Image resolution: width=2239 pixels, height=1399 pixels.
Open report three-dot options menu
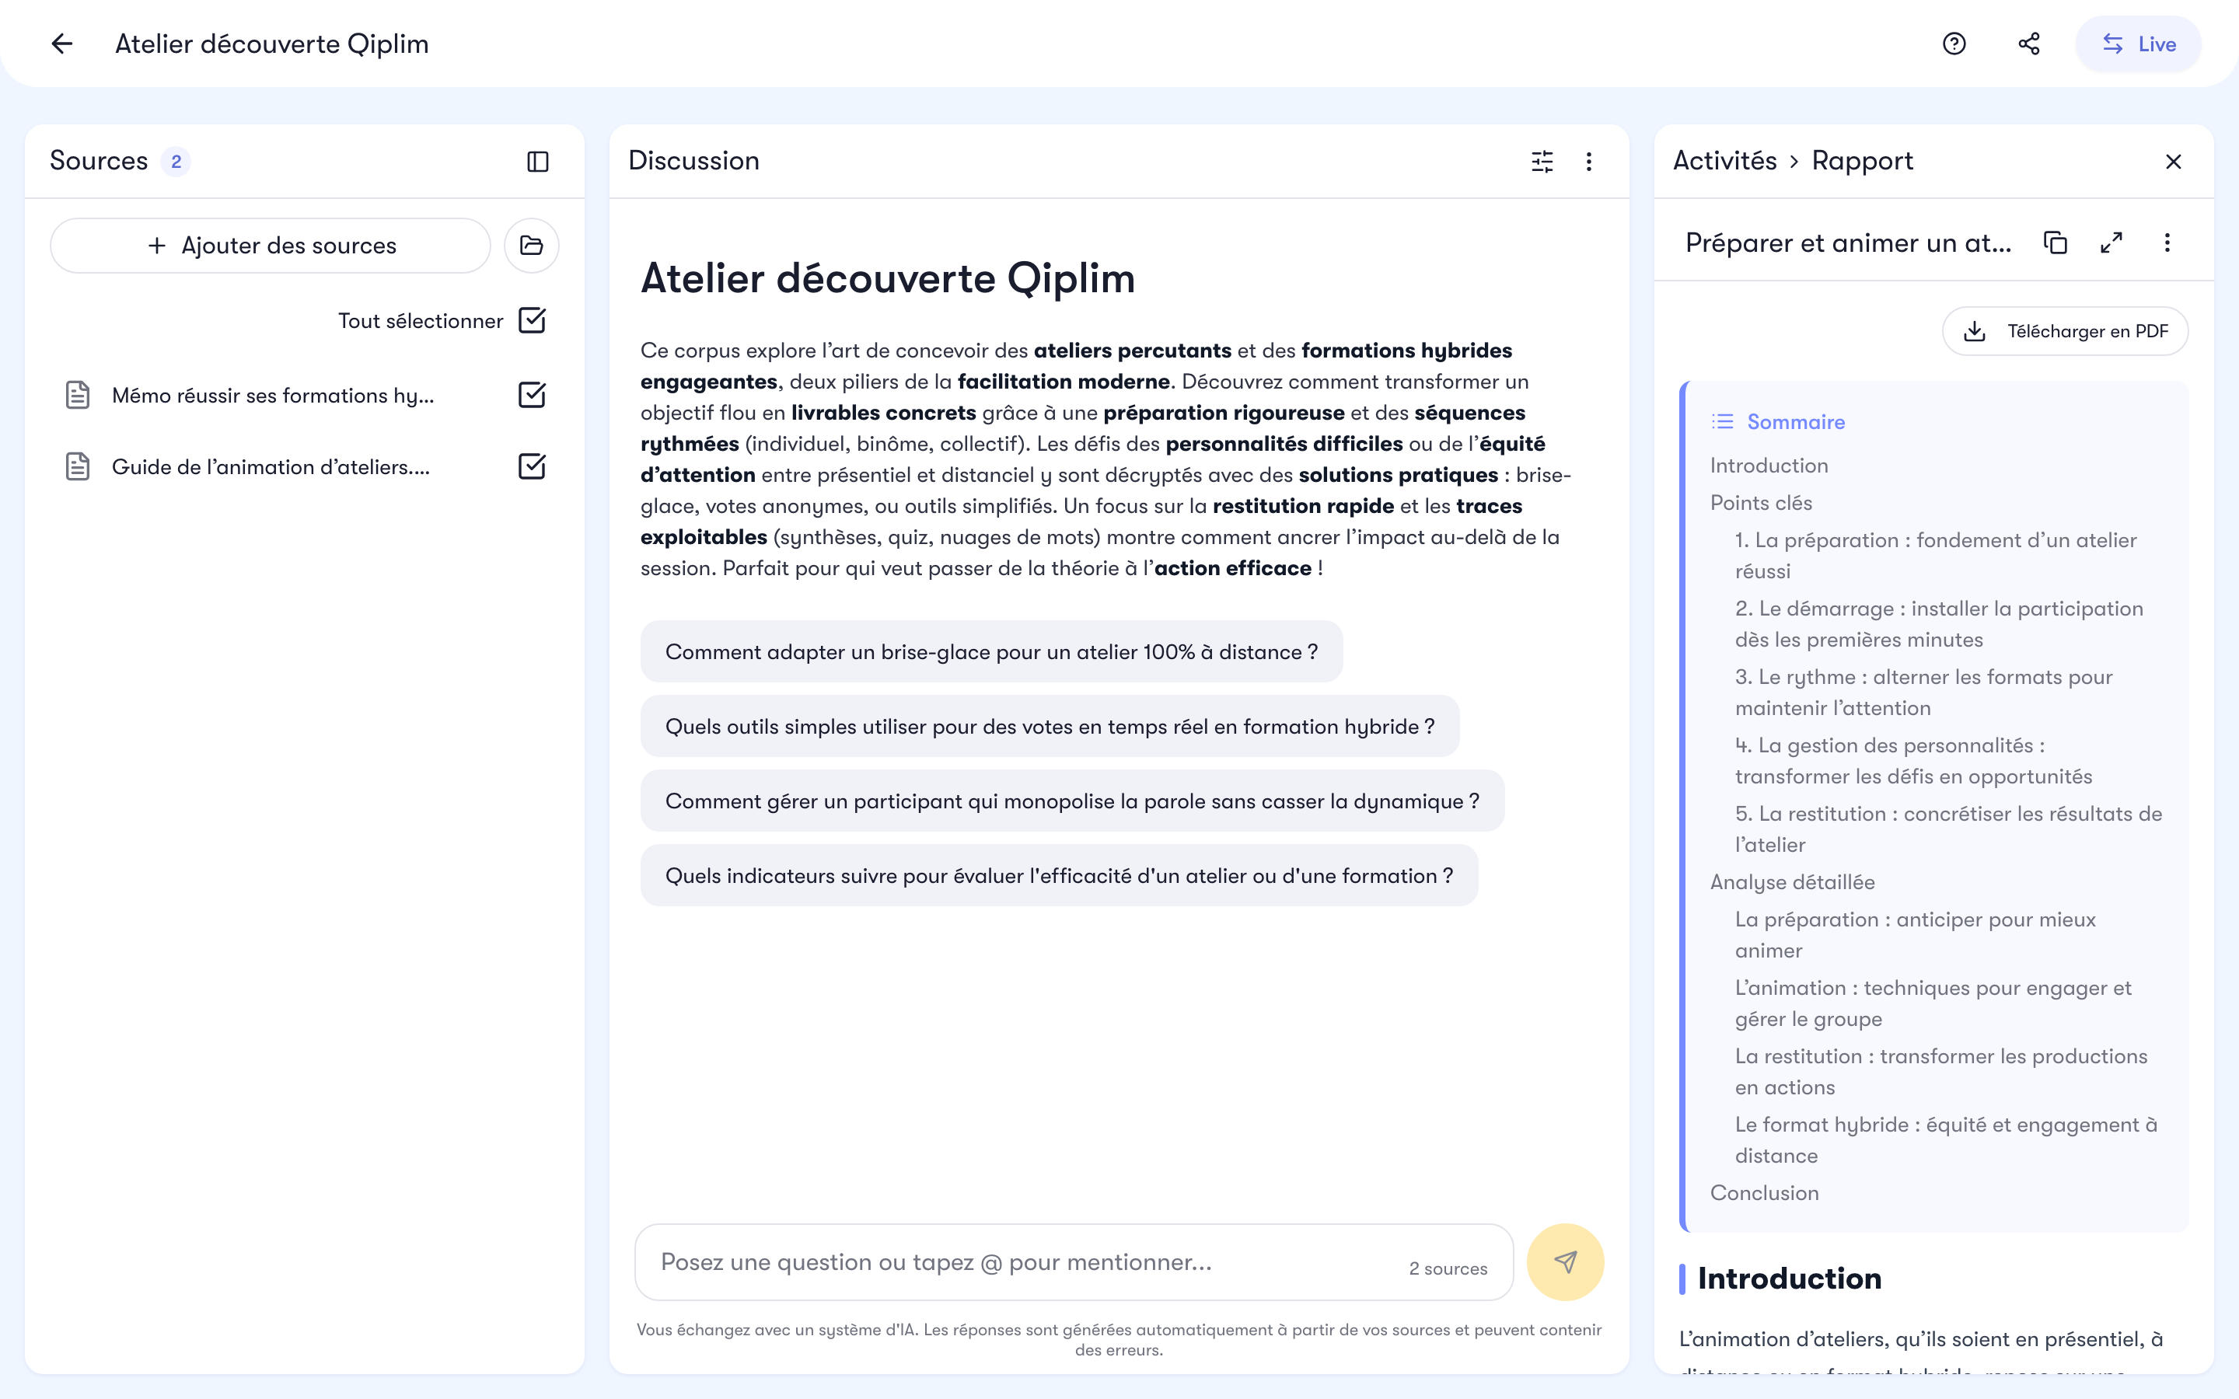[2167, 242]
